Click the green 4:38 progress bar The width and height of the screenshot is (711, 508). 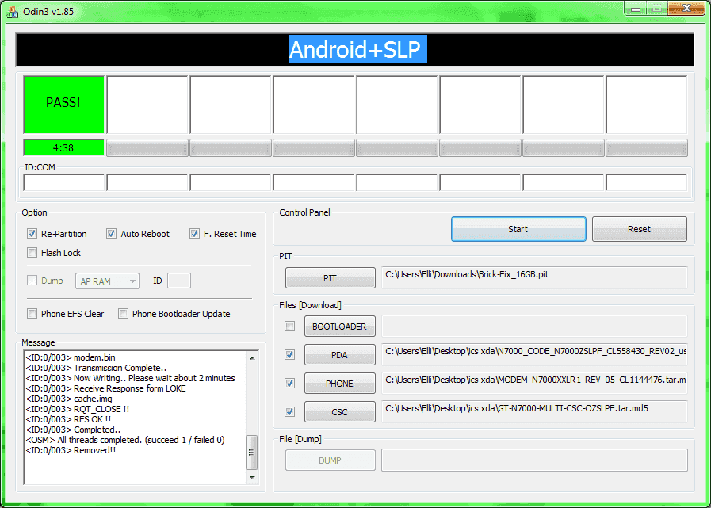tap(63, 147)
